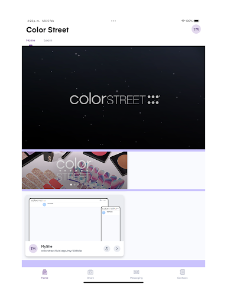Open the MySite preview thumbnail
The width and height of the screenshot is (227, 303).
pyautogui.click(x=74, y=218)
